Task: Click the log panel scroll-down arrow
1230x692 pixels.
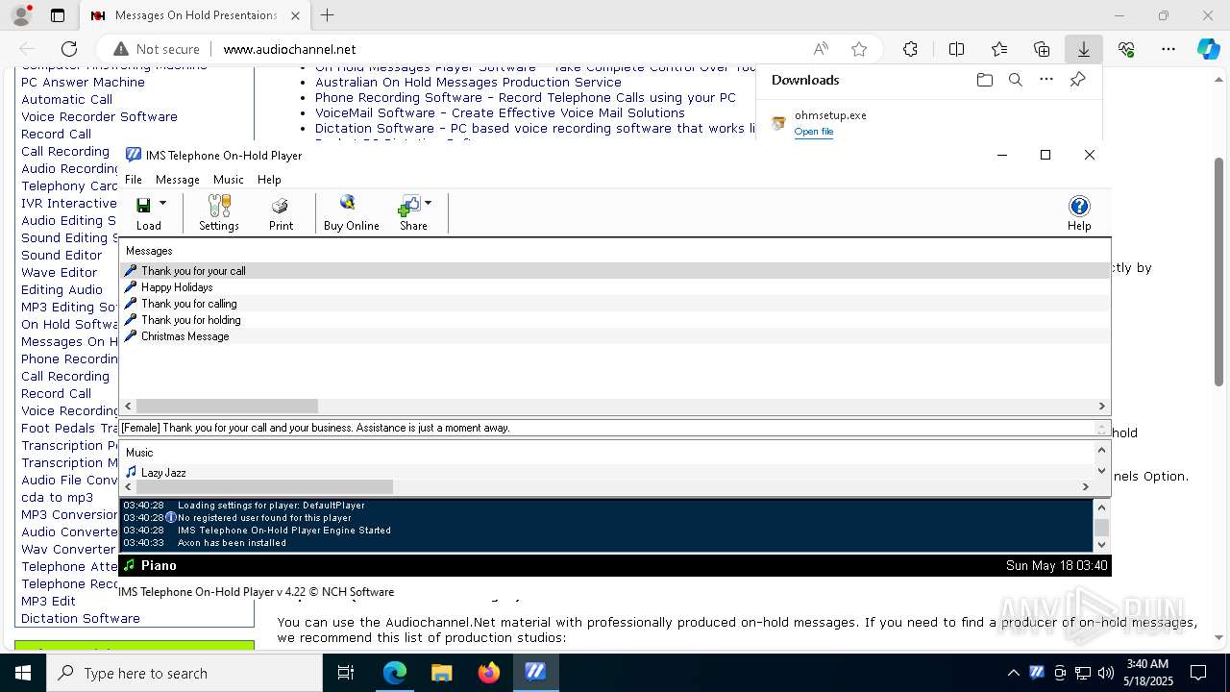Action: point(1102,546)
